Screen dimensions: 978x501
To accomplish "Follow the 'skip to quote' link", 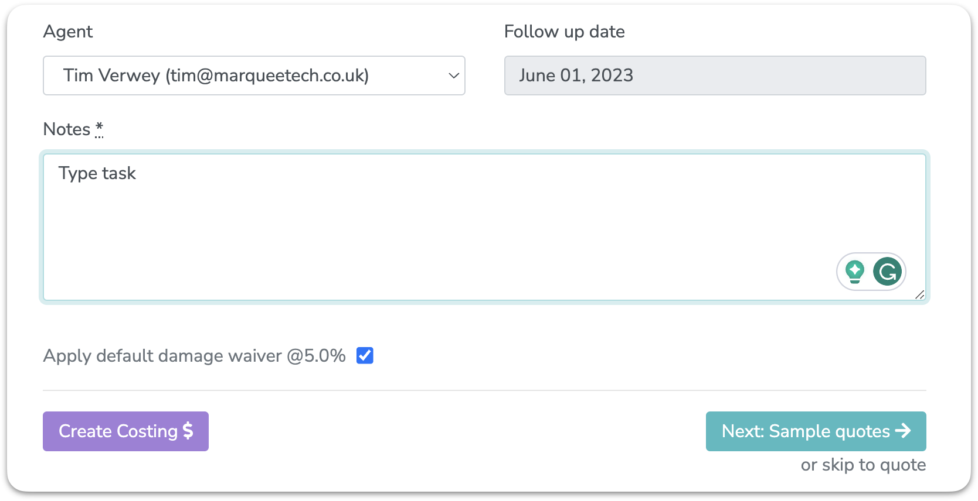I will (x=874, y=465).
